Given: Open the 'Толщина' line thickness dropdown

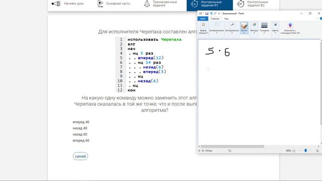Looking at the screenshot, I should 264,28.
